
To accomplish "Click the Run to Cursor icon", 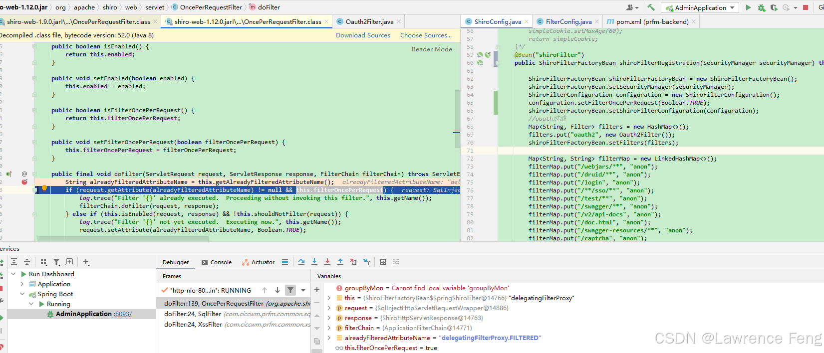I will (366, 262).
